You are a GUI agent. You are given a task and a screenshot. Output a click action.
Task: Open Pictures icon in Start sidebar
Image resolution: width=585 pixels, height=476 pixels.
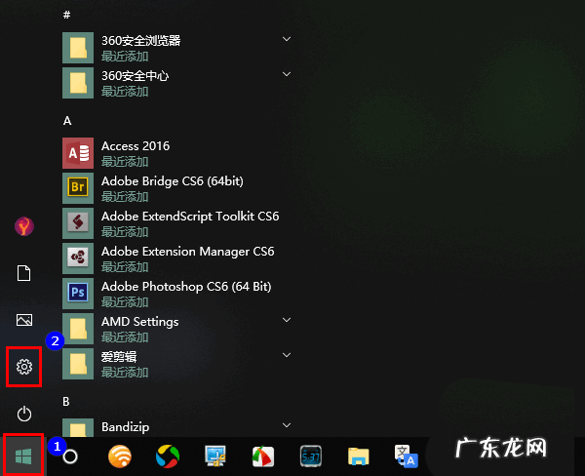(24, 320)
